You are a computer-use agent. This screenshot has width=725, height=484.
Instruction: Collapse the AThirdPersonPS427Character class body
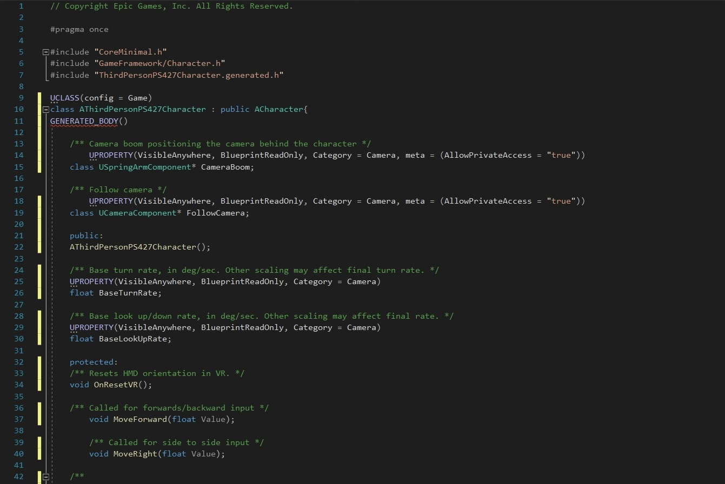[45, 109]
